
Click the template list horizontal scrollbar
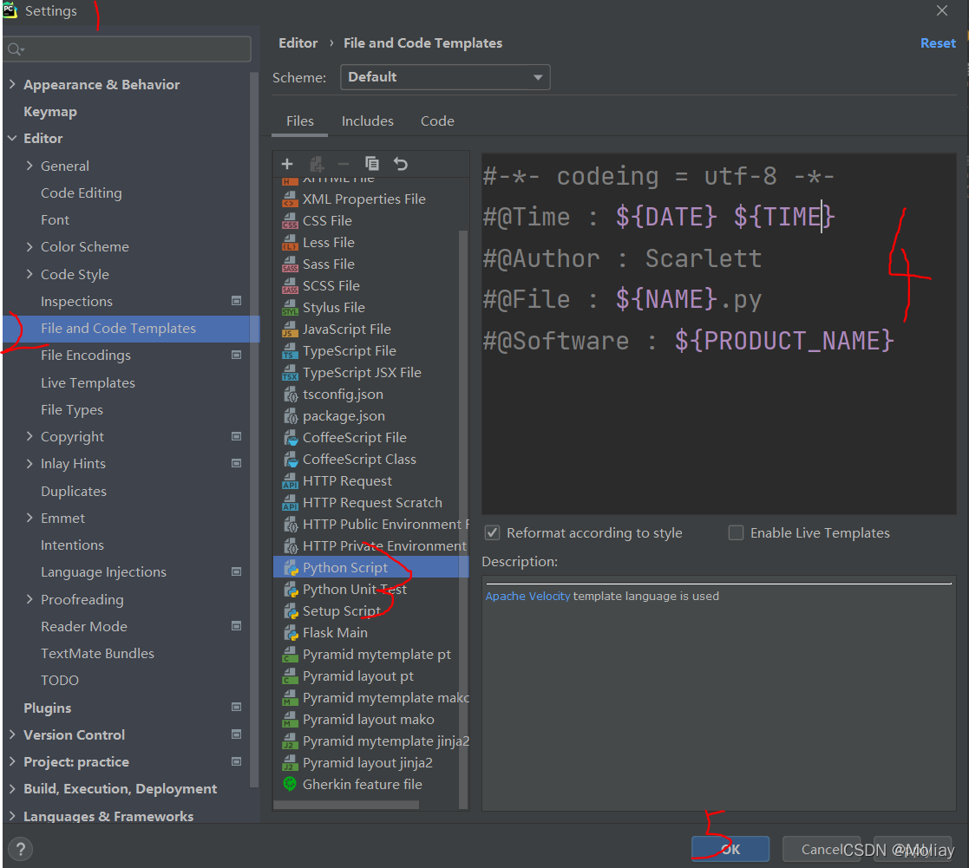(347, 805)
